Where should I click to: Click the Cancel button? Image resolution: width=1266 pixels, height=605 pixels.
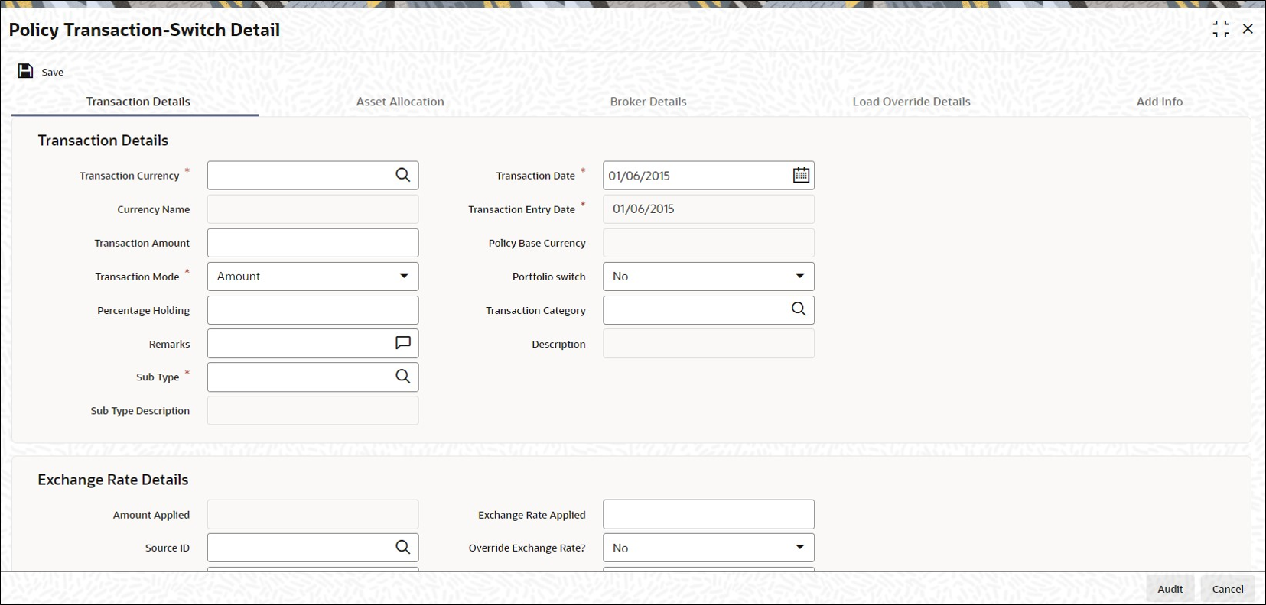coord(1228,589)
